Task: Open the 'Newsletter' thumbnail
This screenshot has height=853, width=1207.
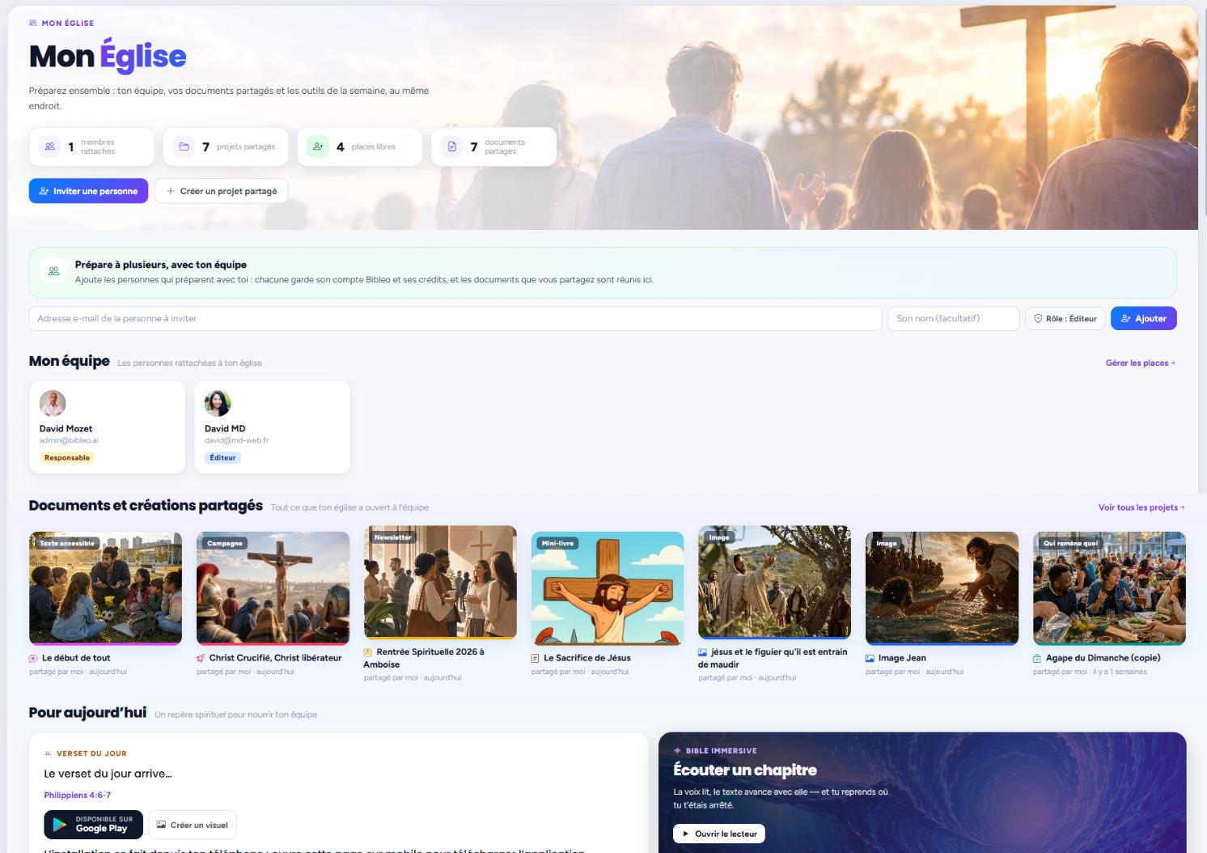Action: (x=440, y=582)
